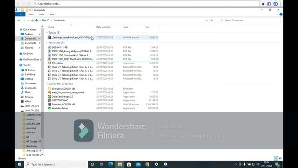The image size is (298, 168).
Task: Select the OfficeSetup application icon
Action: [x=49, y=63]
